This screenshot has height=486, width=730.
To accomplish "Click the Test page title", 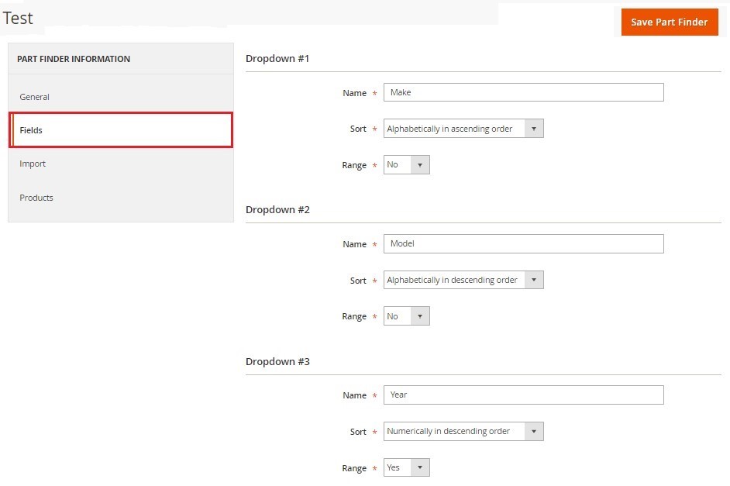I will click(18, 18).
